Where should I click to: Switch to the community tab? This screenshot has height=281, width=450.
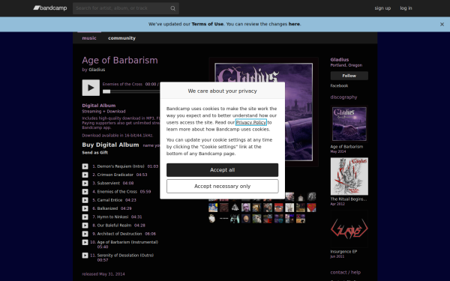pos(121,38)
